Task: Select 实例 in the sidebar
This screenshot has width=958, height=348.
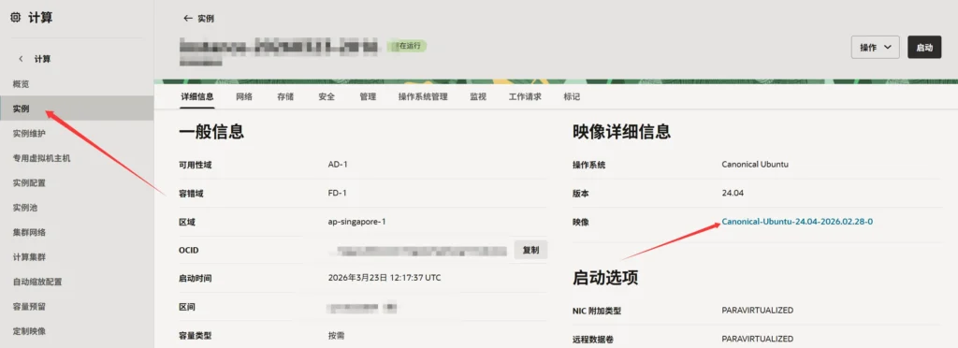Action: [77, 109]
